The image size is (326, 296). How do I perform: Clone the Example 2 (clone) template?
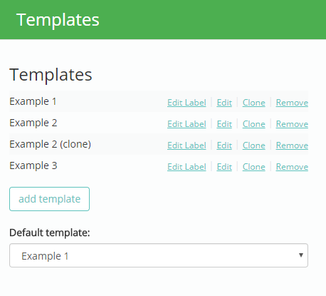point(253,146)
